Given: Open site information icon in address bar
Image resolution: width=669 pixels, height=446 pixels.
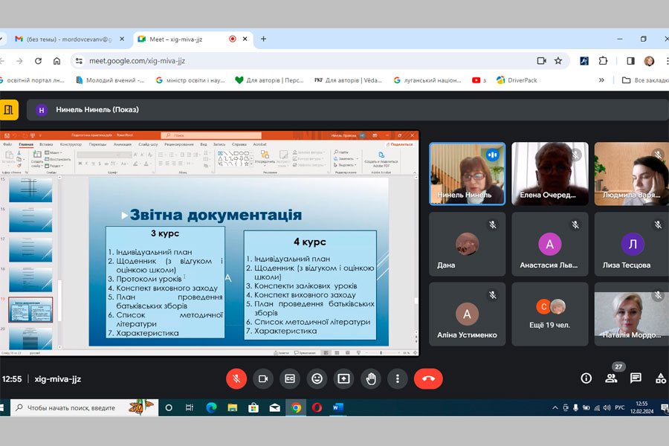Looking at the screenshot, I should (x=79, y=61).
